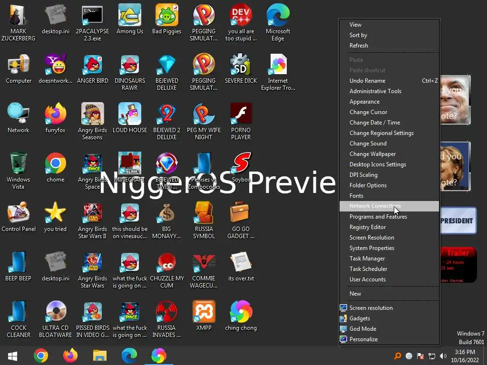Open the Computer desktop icon
Screen dimensions: 487x365
coord(19,69)
